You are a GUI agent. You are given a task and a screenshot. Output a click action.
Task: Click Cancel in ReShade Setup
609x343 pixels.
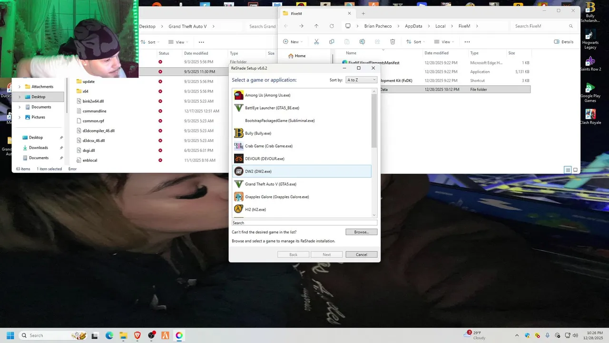362,254
